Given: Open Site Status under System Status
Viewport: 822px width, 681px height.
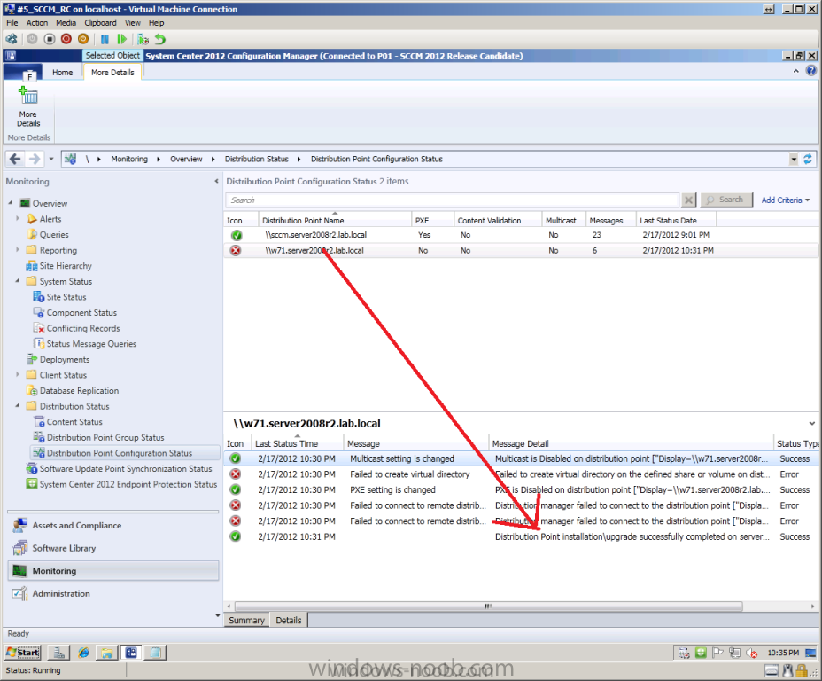Looking at the screenshot, I should click(66, 297).
